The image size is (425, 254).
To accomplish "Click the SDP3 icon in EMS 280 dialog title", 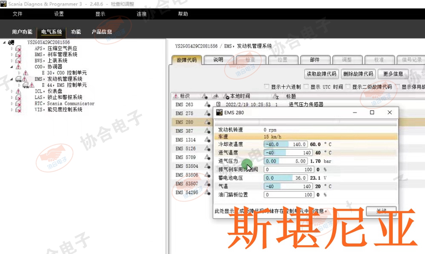I will pyautogui.click(x=219, y=112).
